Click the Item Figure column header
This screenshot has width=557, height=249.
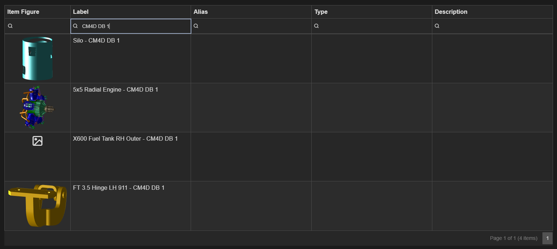point(23,12)
